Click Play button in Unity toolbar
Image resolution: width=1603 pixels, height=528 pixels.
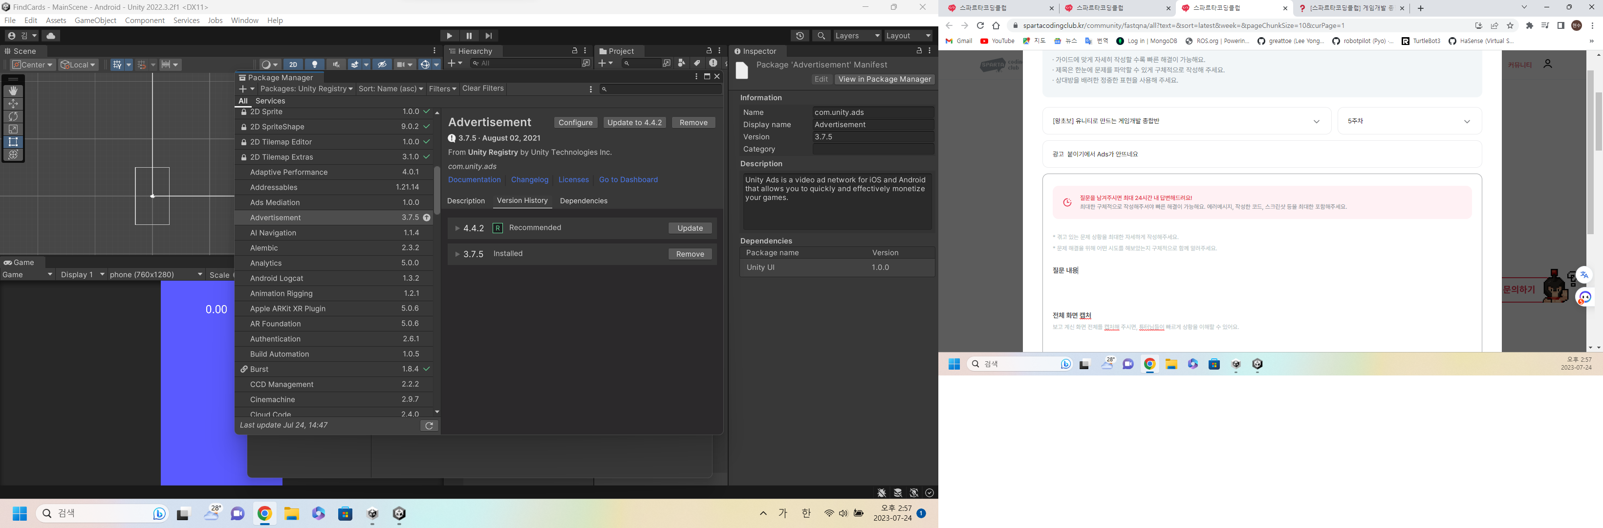point(449,36)
